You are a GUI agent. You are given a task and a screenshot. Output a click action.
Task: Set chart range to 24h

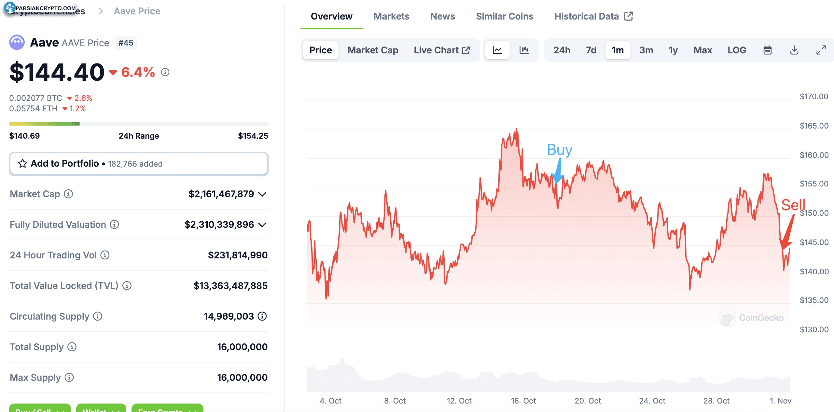pyautogui.click(x=562, y=50)
